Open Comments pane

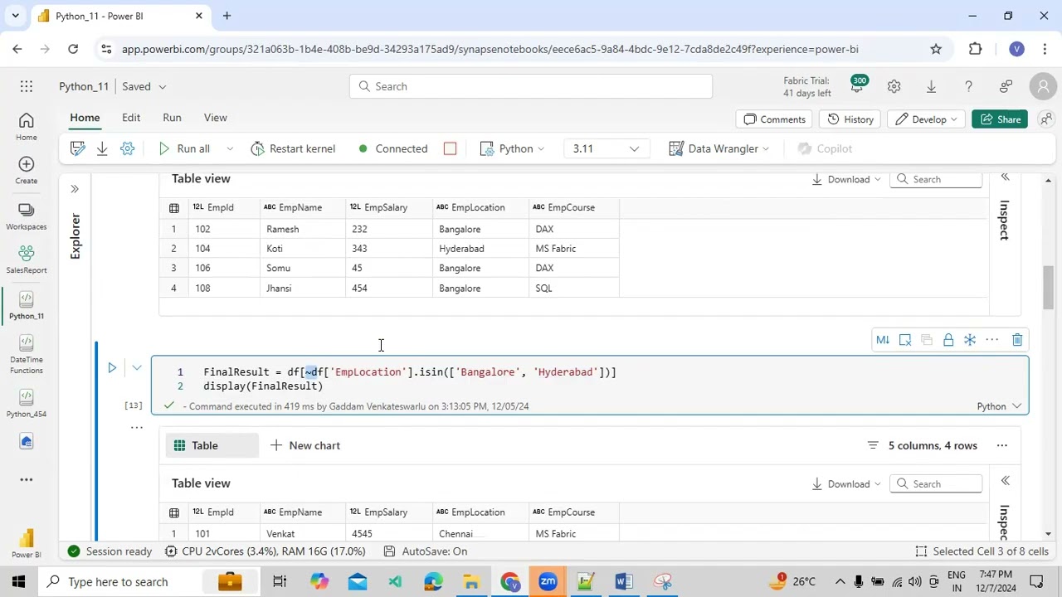click(x=774, y=119)
